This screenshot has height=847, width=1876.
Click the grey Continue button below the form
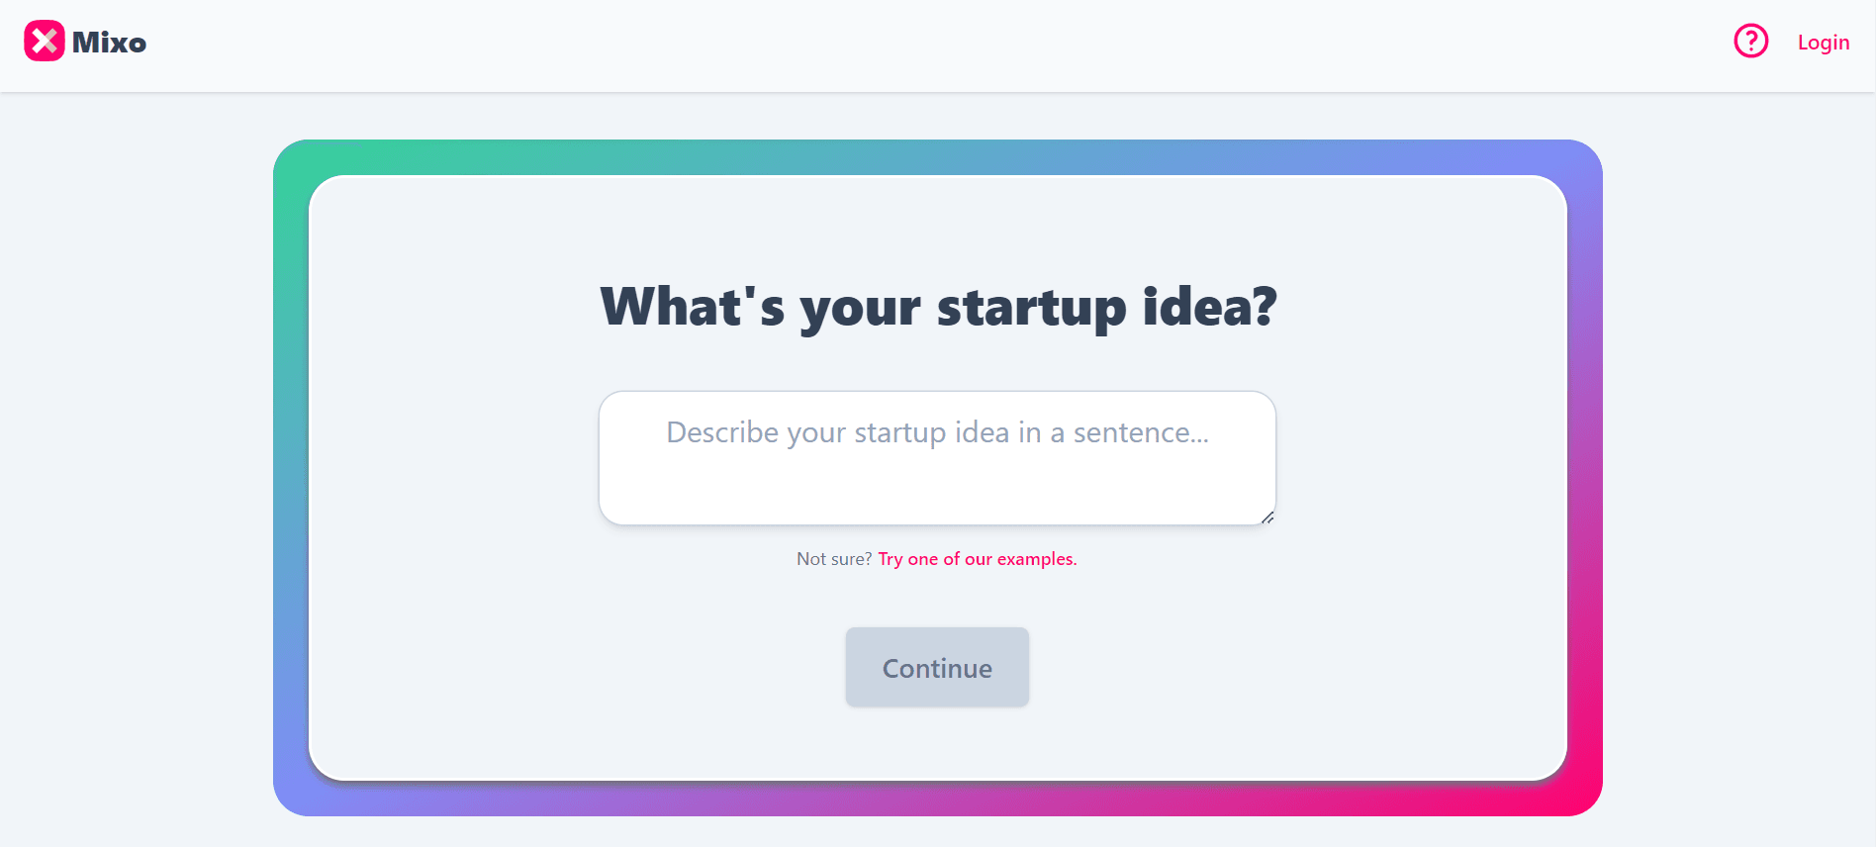coord(936,667)
